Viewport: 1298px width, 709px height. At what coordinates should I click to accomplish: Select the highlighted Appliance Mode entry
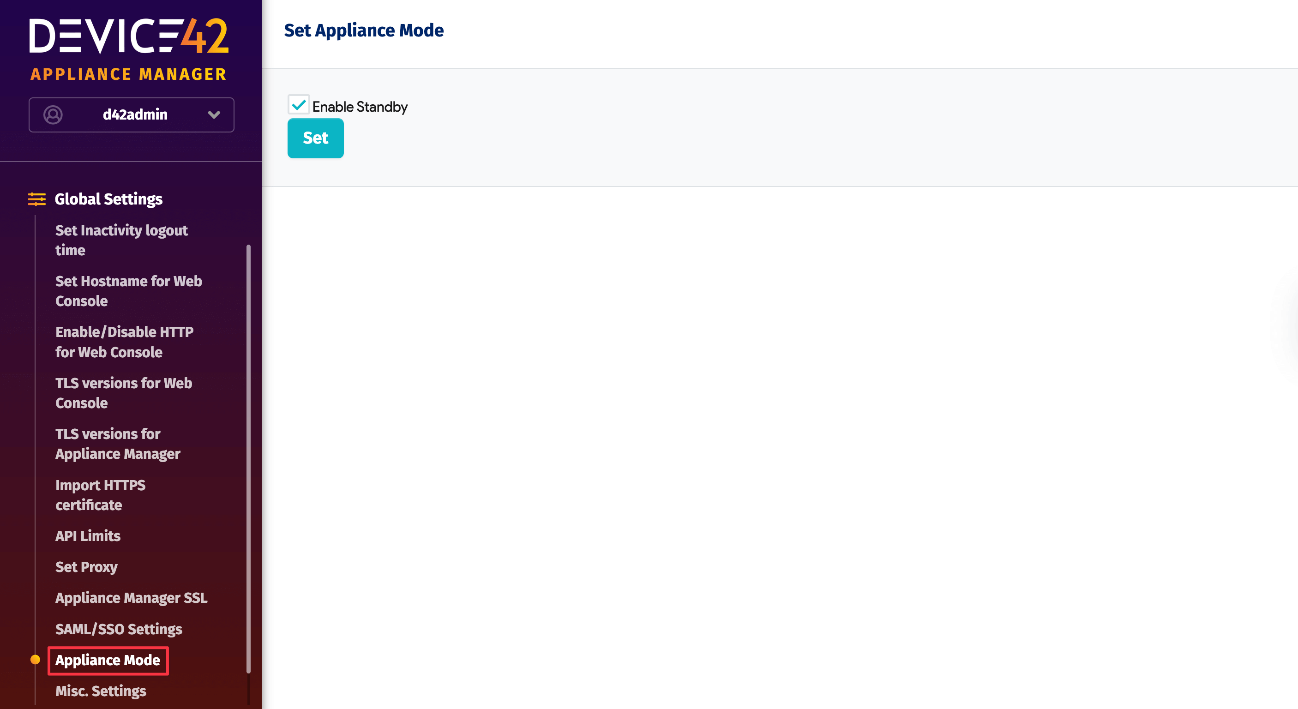tap(108, 660)
